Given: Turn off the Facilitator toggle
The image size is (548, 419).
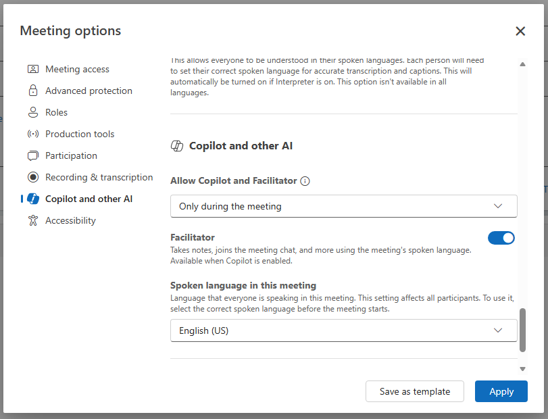Looking at the screenshot, I should [501, 238].
